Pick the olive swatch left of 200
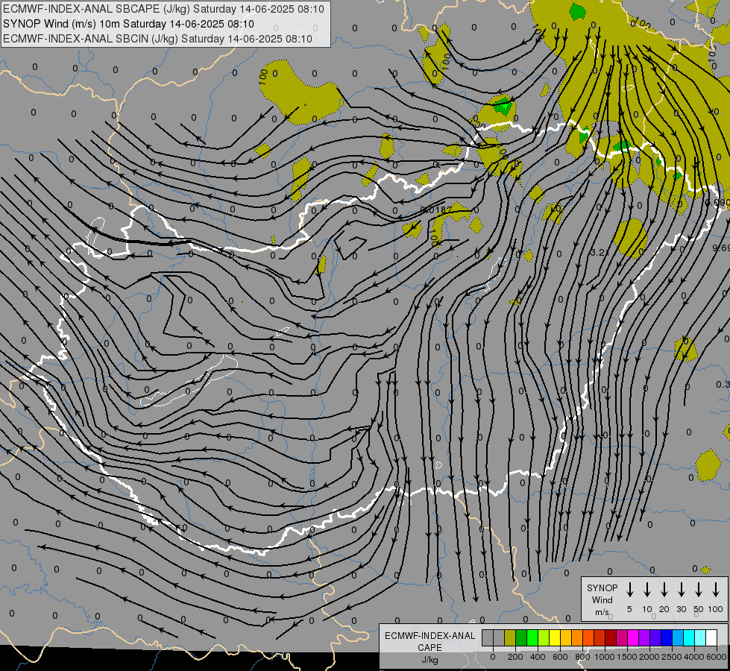Image resolution: width=730 pixels, height=671 pixels. (x=510, y=637)
